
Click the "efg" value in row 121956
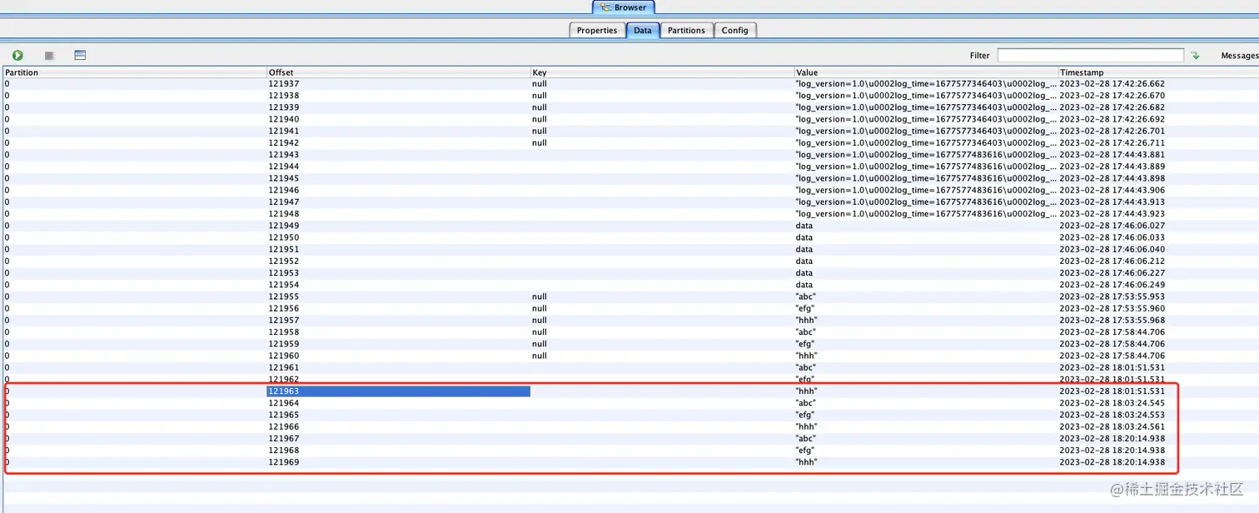point(806,308)
